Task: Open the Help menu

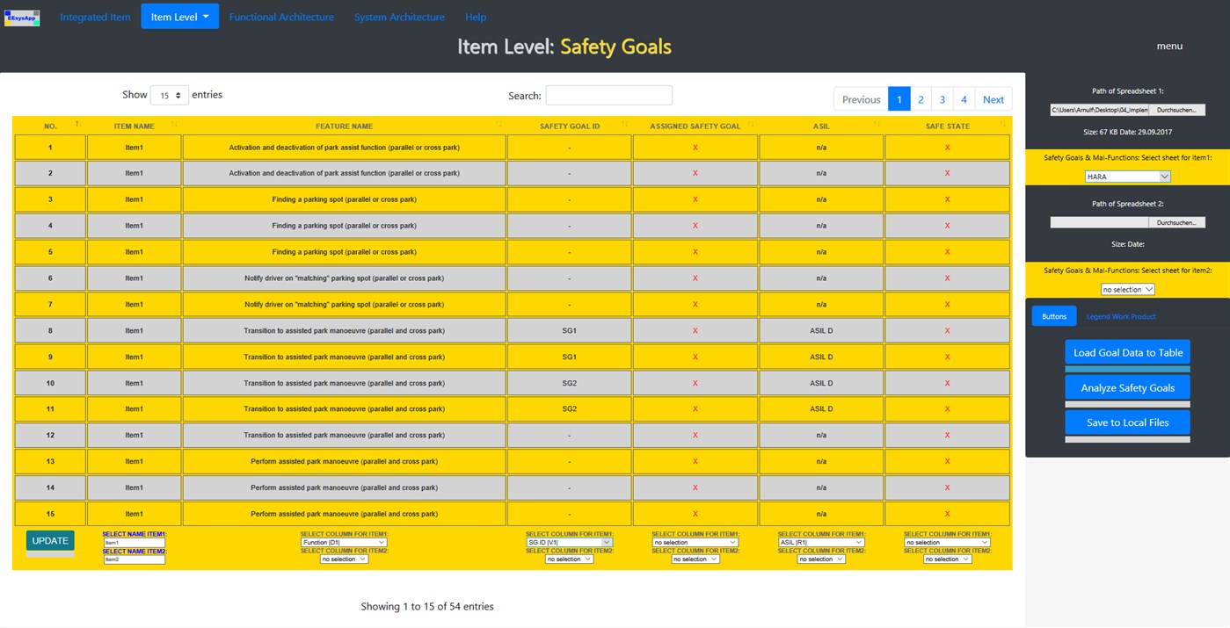Action: click(476, 16)
